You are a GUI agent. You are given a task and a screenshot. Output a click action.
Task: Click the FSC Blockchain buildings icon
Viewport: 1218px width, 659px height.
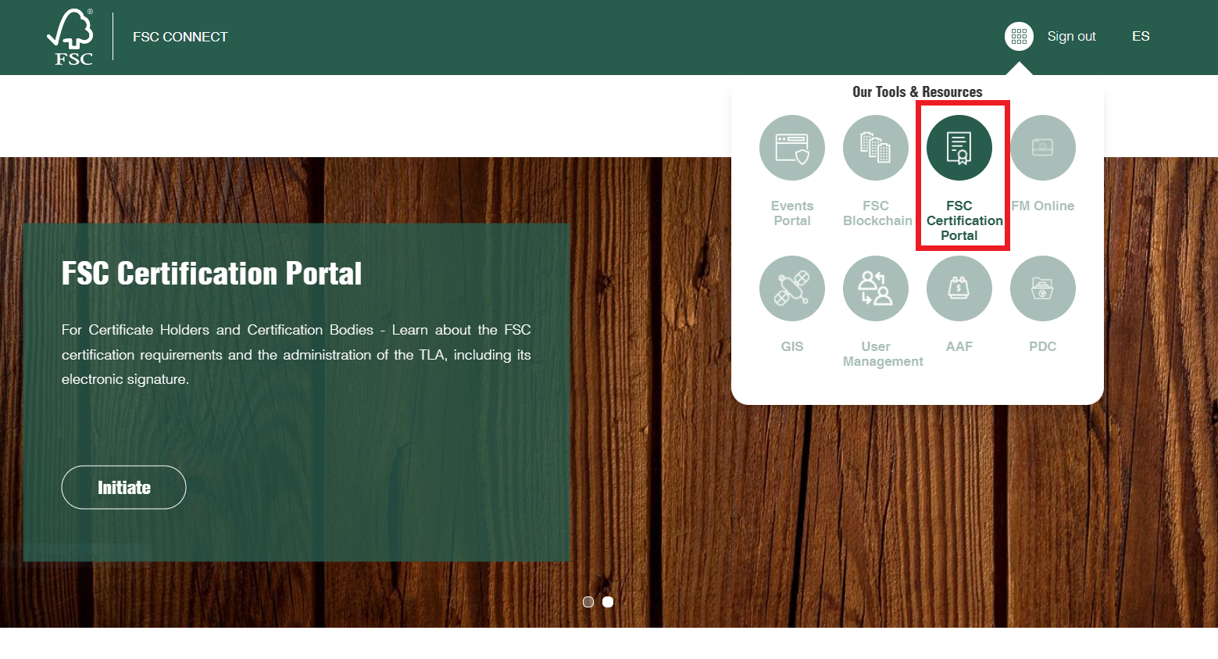[875, 148]
